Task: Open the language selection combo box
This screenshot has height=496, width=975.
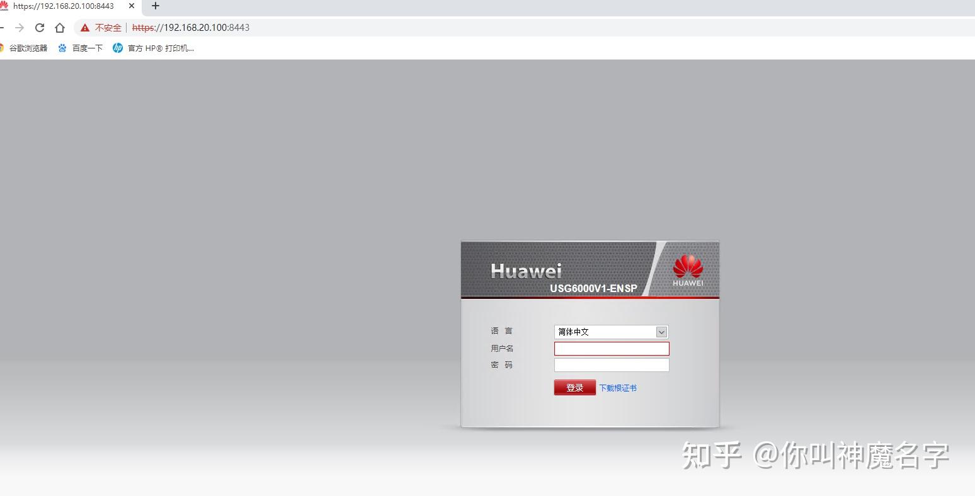Action: pyautogui.click(x=611, y=332)
